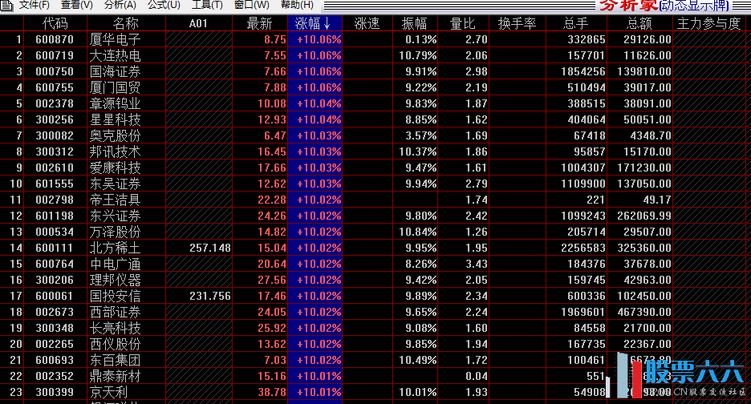This screenshot has width=751, height=404.
Task: Sort by the 最新 column header
Action: [259, 23]
